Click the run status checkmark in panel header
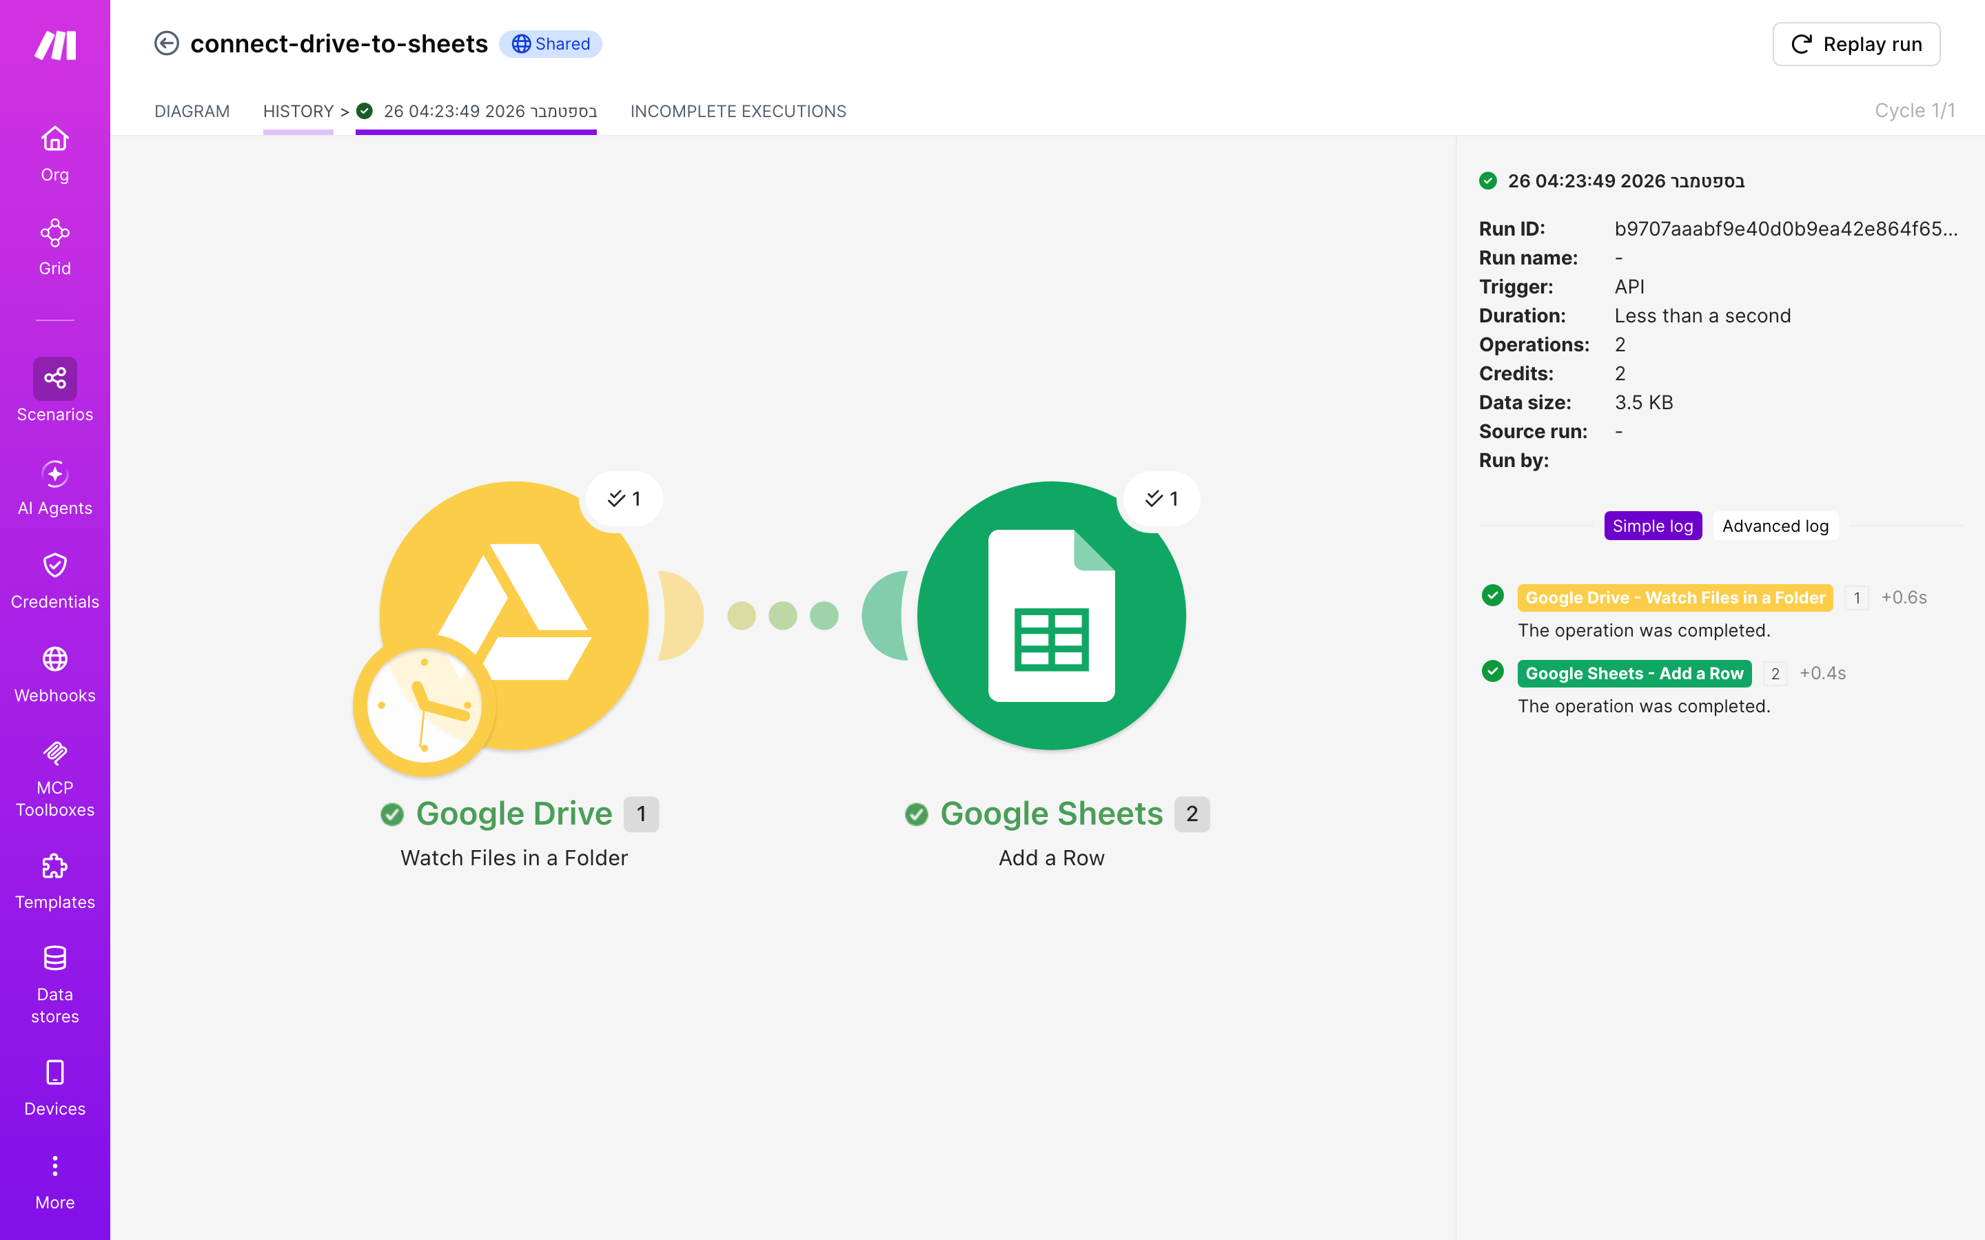The width and height of the screenshot is (1985, 1240). tap(1488, 180)
